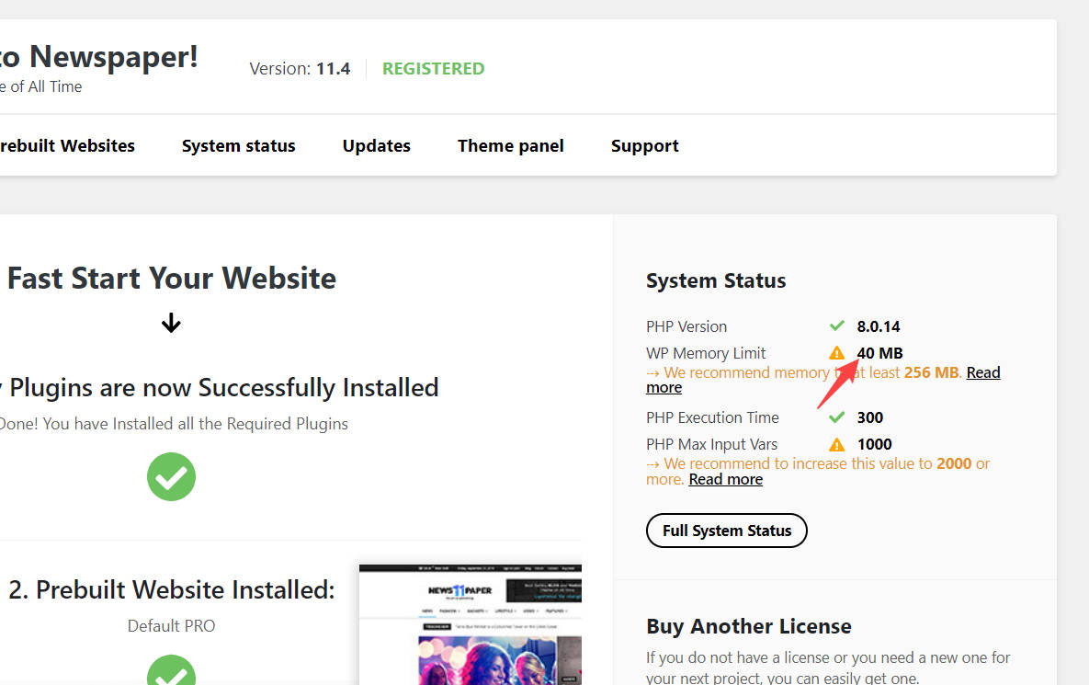Switch to the Theme panel tab
The image size is (1089, 685).
(510, 146)
